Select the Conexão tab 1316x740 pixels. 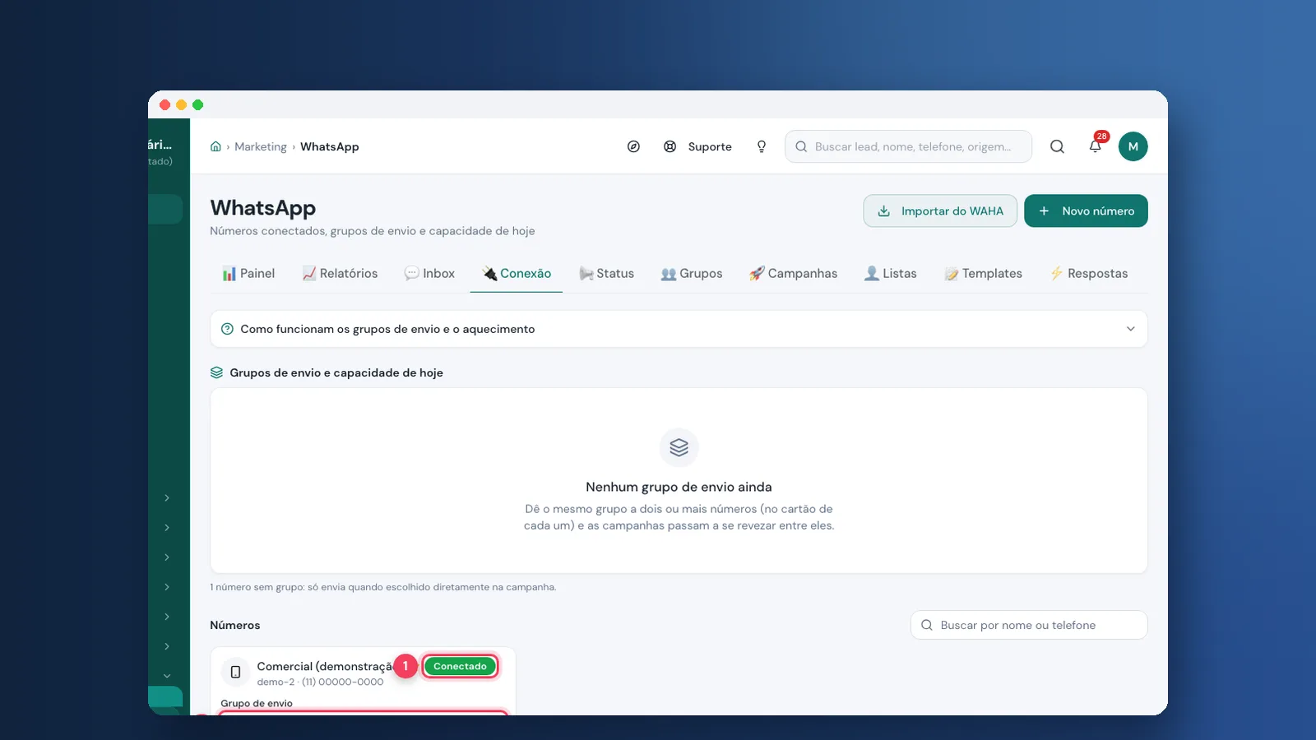click(x=517, y=274)
